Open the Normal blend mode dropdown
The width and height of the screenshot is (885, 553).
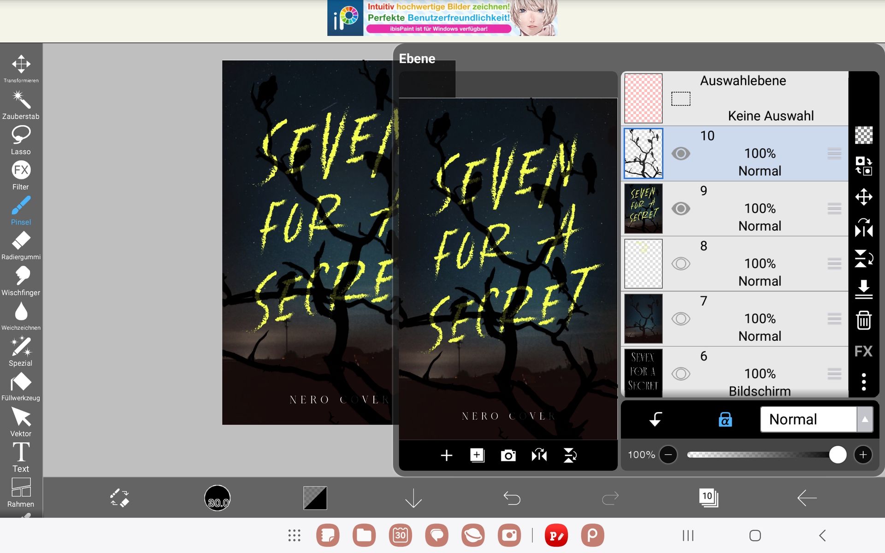tap(816, 419)
